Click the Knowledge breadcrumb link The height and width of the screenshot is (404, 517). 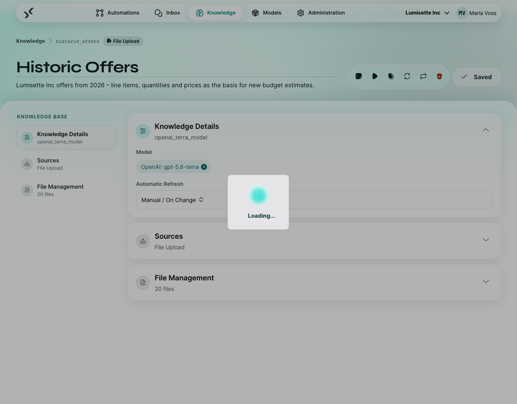pos(31,41)
